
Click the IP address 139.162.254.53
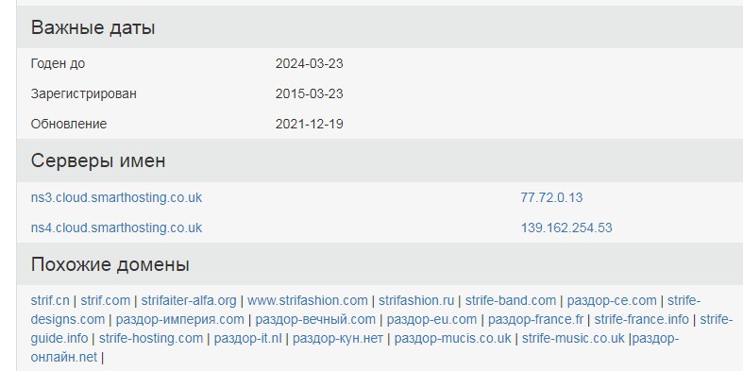point(566,228)
